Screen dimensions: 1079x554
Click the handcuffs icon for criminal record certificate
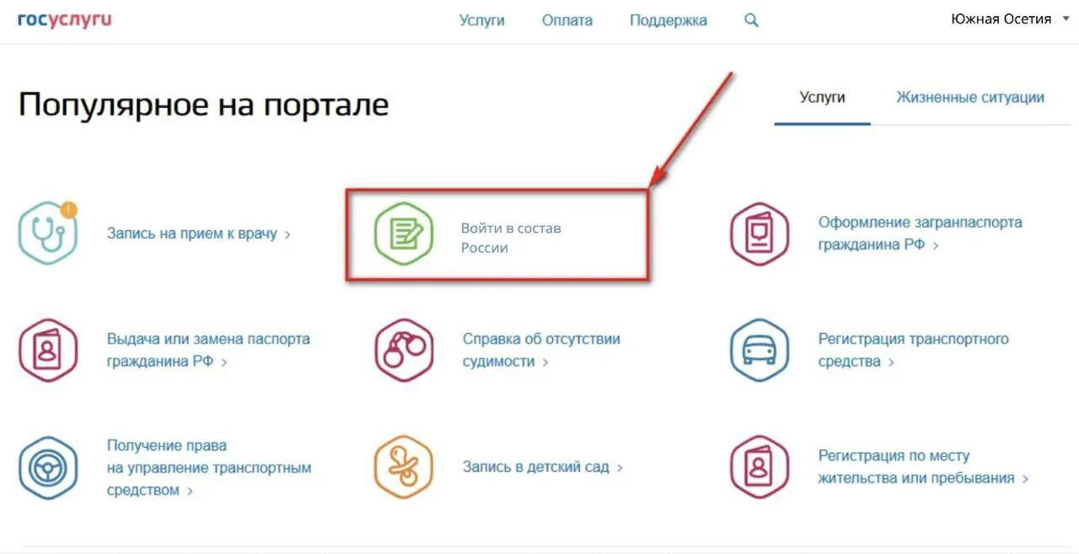[404, 350]
